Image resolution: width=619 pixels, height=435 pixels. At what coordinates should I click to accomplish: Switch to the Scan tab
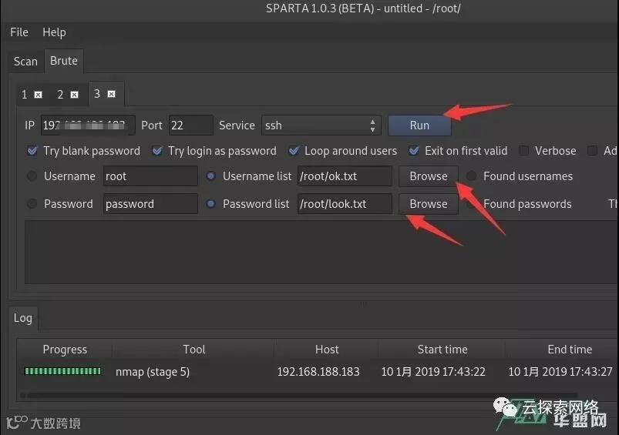point(25,62)
